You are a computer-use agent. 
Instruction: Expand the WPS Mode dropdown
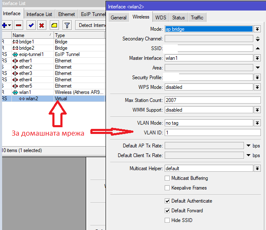258,87
